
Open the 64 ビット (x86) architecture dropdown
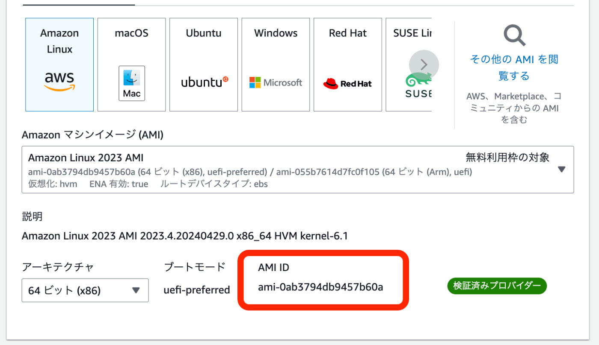point(85,290)
